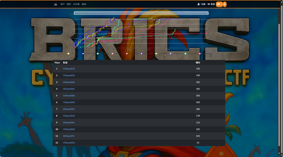Click score 185 in CNteam06A row

tap(198, 82)
